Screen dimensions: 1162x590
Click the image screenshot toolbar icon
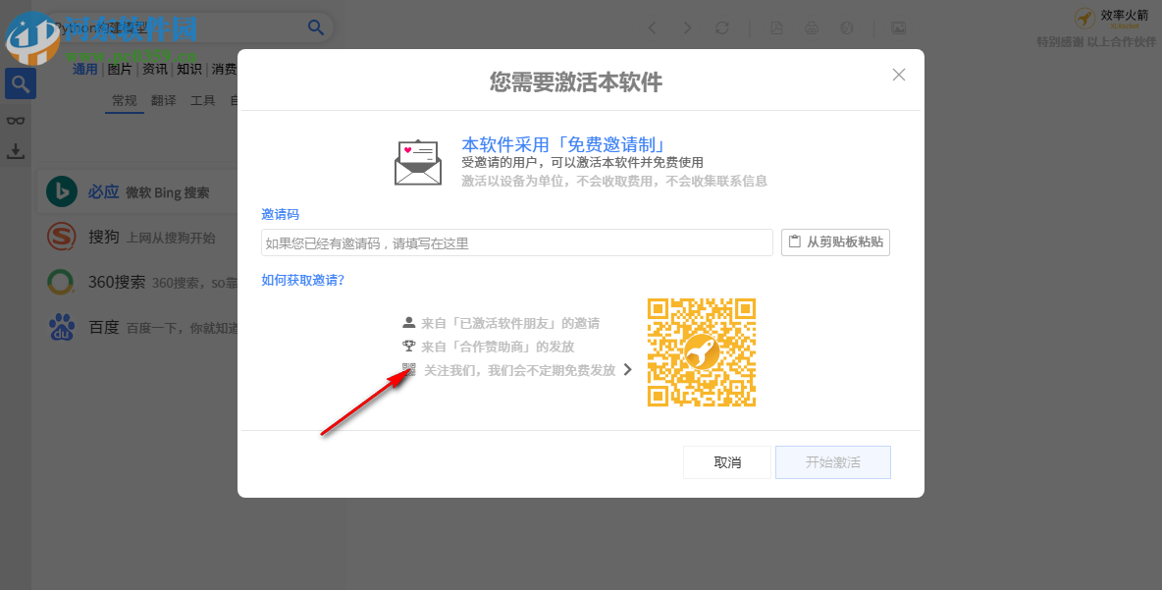point(898,28)
